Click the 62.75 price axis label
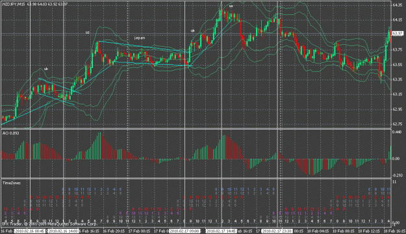Image resolution: width=406 pixels, height=234 pixels. click(397, 124)
